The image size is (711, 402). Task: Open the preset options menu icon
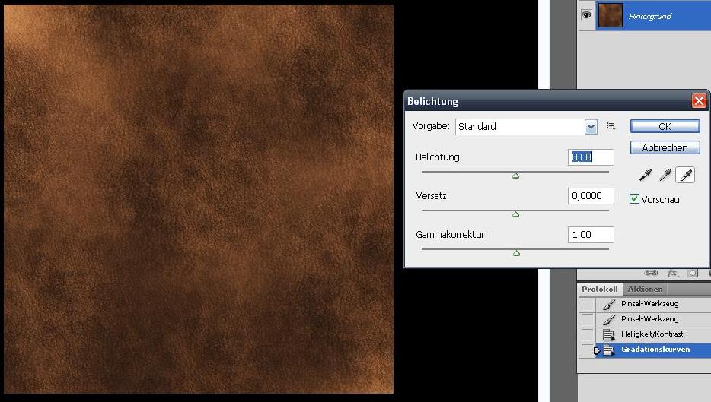pyautogui.click(x=611, y=126)
